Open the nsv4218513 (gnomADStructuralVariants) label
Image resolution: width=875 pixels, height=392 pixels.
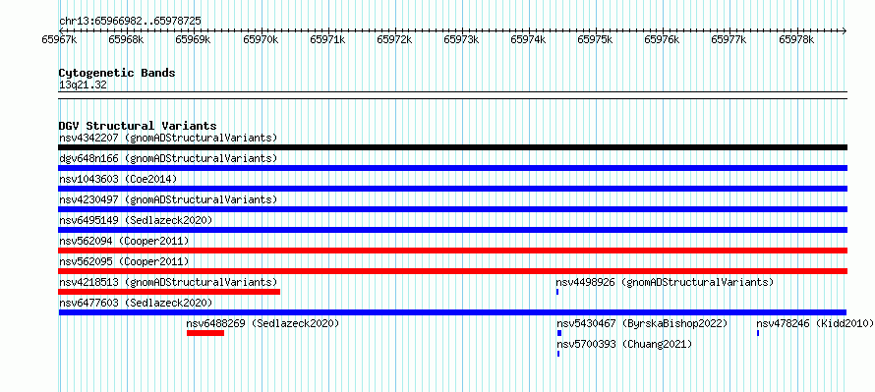point(168,282)
